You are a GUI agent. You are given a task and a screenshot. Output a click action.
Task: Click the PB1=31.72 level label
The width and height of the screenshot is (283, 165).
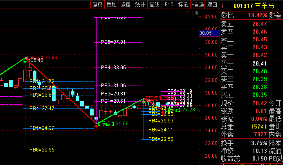click(x=42, y=81)
